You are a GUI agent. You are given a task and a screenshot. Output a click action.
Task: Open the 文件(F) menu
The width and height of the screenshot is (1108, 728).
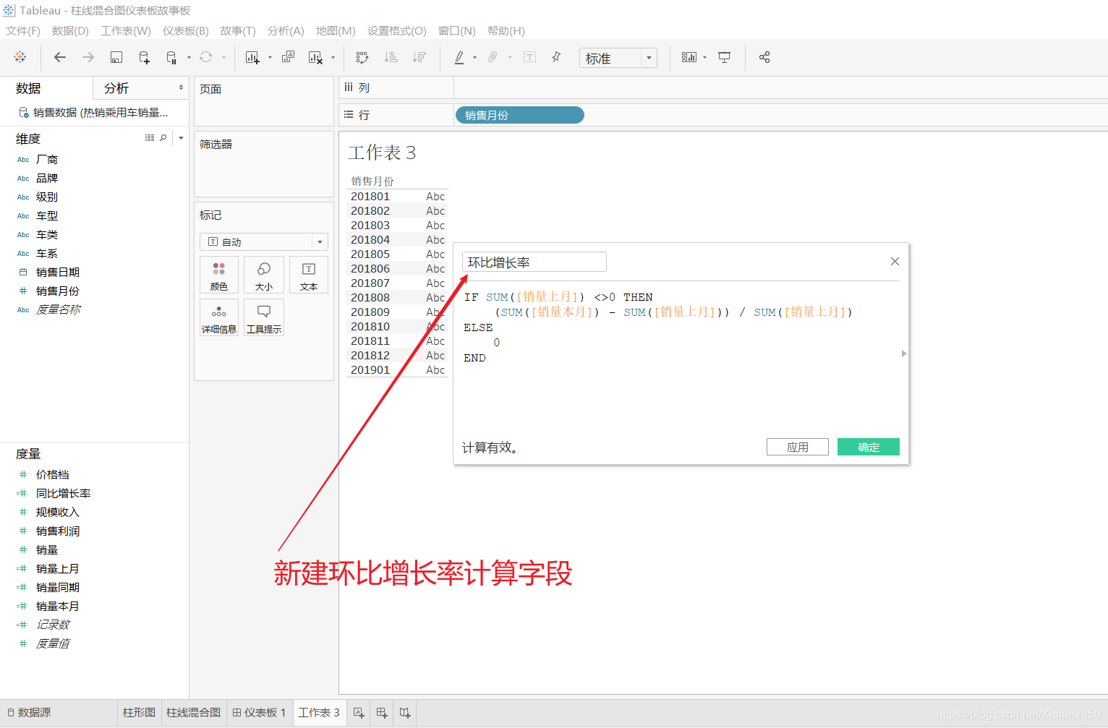pyautogui.click(x=23, y=31)
